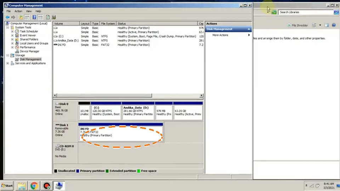Select Performance in the tree
The height and width of the screenshot is (191, 340).
click(28, 47)
